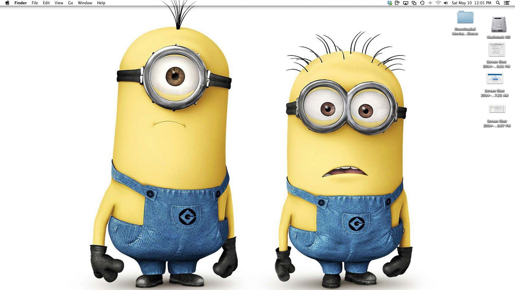The image size is (515, 290).
Task: Open the Wi-Fi network menu
Action: coord(438,3)
